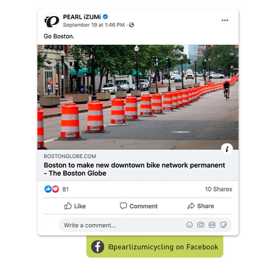This screenshot has width=276, height=274.
Task: Insert an emoji in the comment
Action: [189, 225]
